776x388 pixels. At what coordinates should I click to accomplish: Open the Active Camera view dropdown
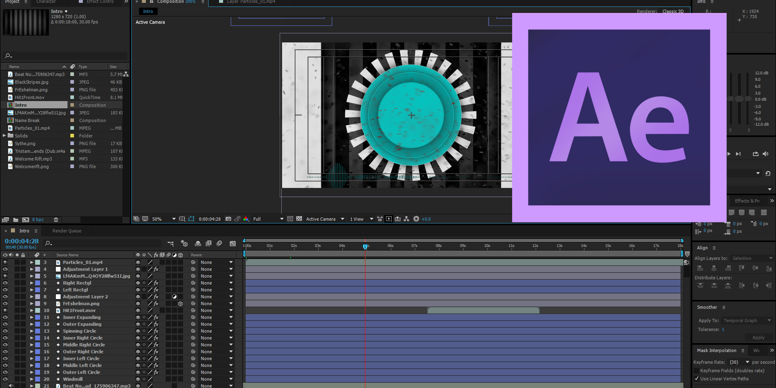point(325,219)
